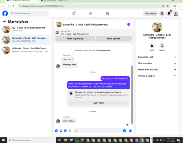Open View buyer profile link
183x143 pixels.
[x=103, y=50]
